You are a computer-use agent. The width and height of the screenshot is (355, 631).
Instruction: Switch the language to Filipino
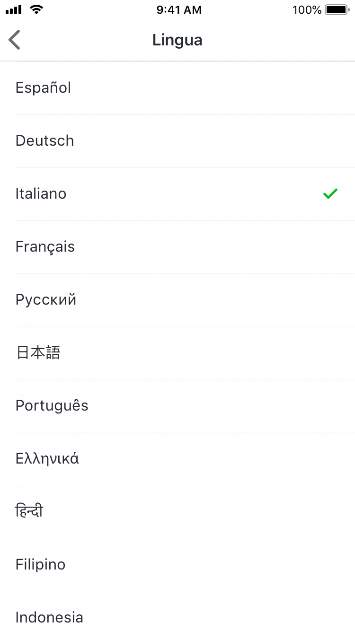tap(41, 564)
